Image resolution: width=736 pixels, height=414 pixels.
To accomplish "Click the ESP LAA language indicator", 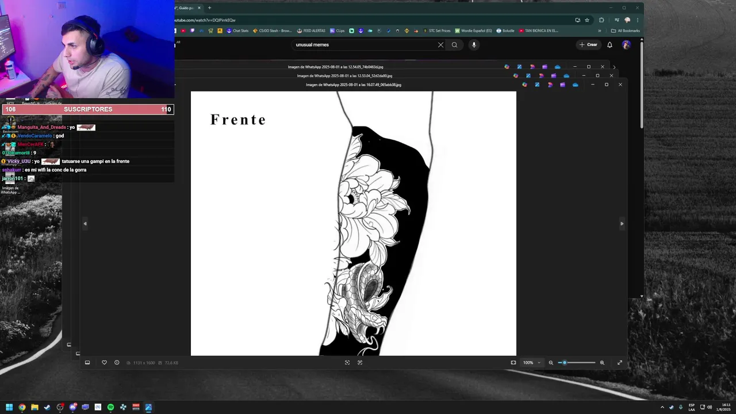I will click(692, 407).
